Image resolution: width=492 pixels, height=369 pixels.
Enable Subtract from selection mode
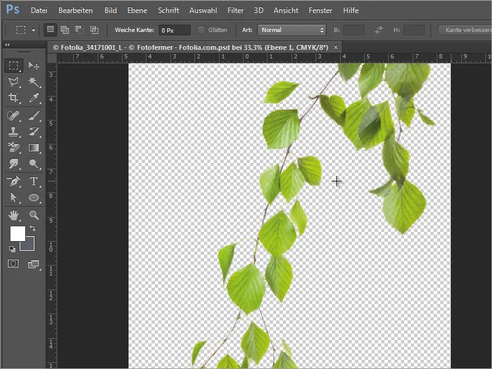pos(80,30)
